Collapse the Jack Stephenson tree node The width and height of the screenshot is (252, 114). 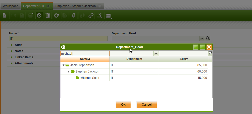[64, 65]
